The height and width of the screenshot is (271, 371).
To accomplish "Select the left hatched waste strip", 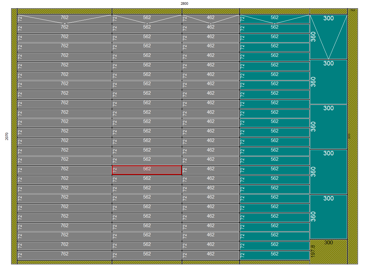I will (14, 136).
